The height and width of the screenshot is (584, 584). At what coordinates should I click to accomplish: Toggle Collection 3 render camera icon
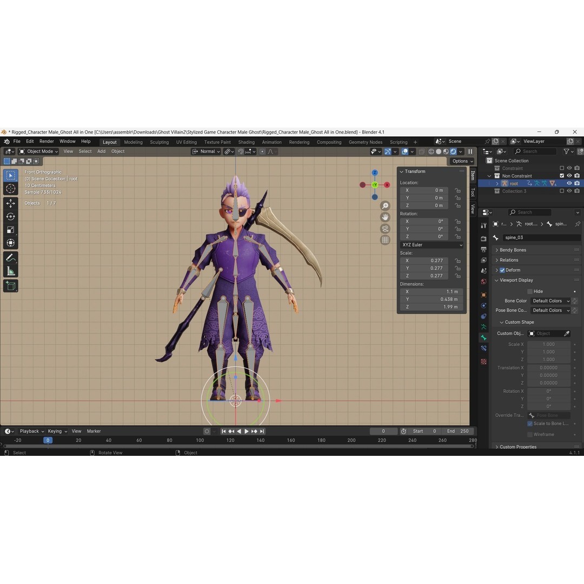pyautogui.click(x=577, y=191)
